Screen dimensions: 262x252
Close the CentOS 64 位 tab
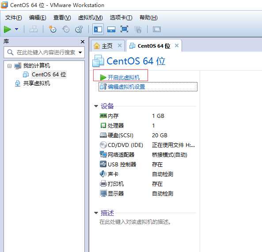(x=177, y=45)
